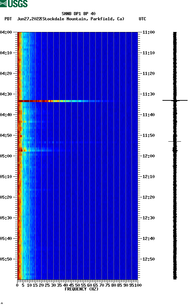Image resolution: width=190 pixels, height=307 pixels.
Task: Click the 04:10 PDT time label
Action: [6, 53]
